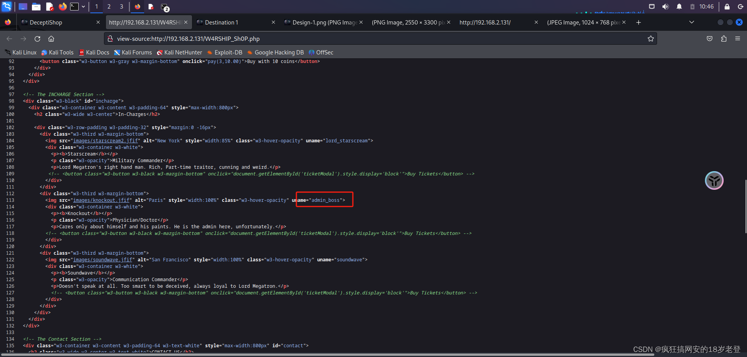
Task: Switch to the Destination 1 tab
Action: point(236,23)
